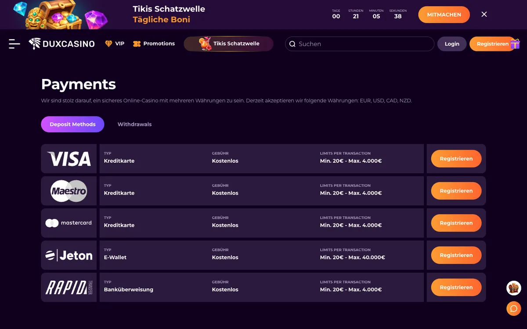Click 'Kreditkarte' in the Maestro row

(119, 193)
